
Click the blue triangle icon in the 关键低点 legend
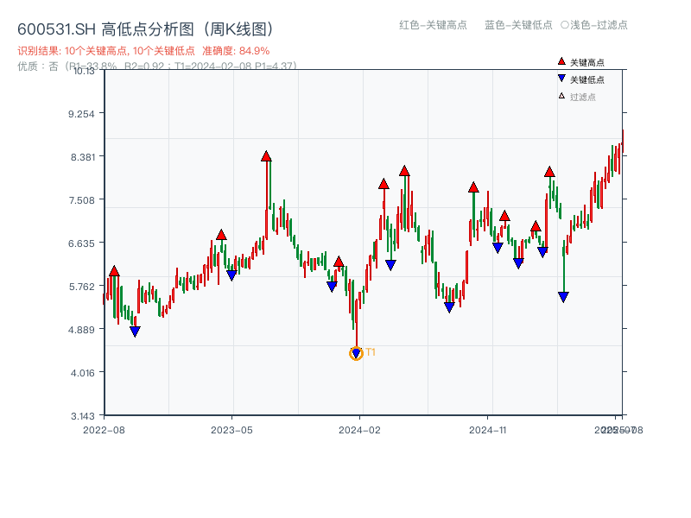[x=561, y=79]
